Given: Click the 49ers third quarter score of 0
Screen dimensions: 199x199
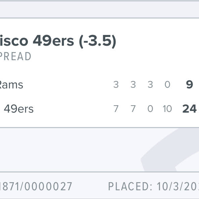Looking at the screenshot, I should click(150, 109).
